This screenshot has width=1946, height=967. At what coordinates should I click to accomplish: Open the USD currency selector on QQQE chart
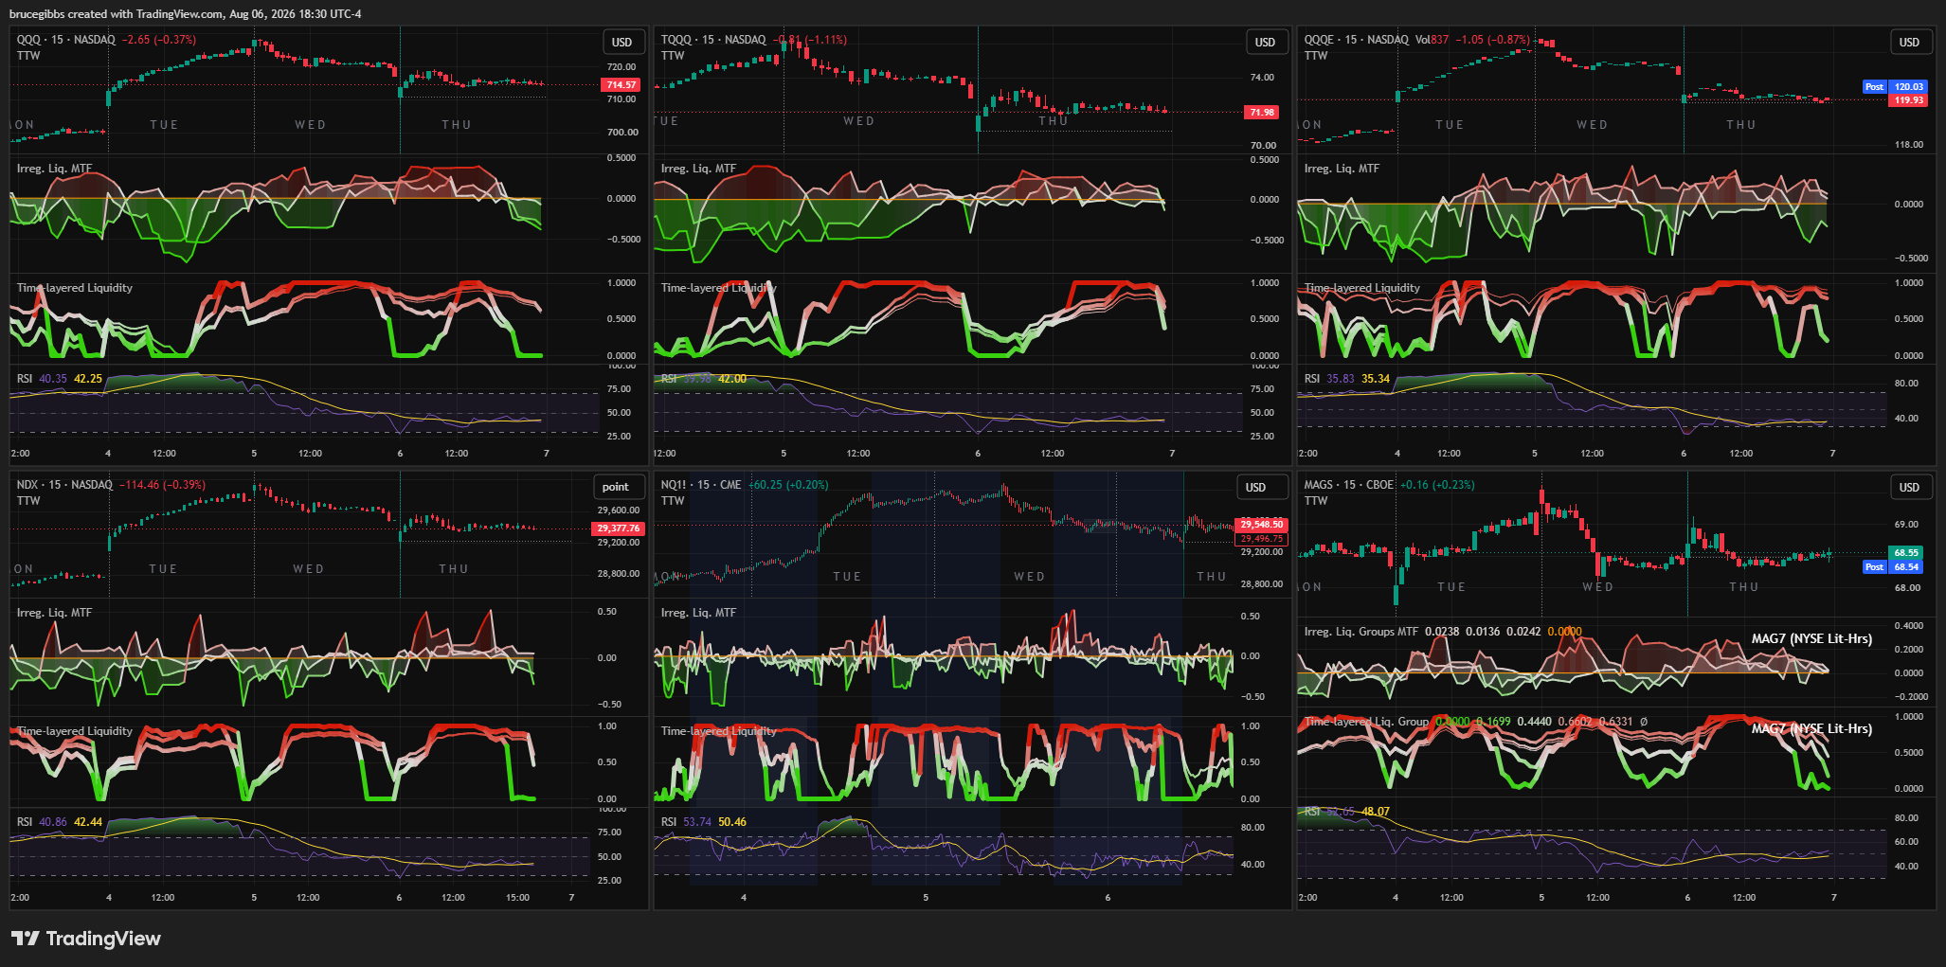pos(1909,42)
